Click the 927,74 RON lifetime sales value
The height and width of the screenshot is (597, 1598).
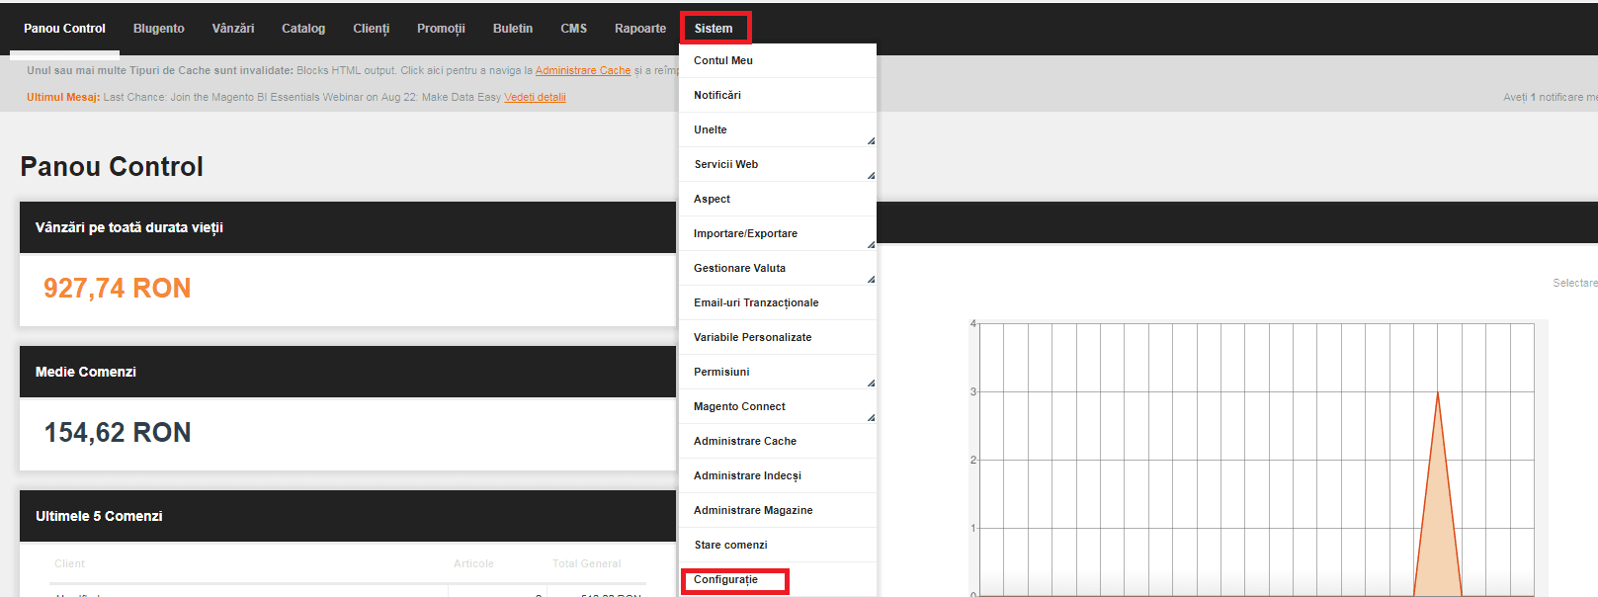coord(117,289)
